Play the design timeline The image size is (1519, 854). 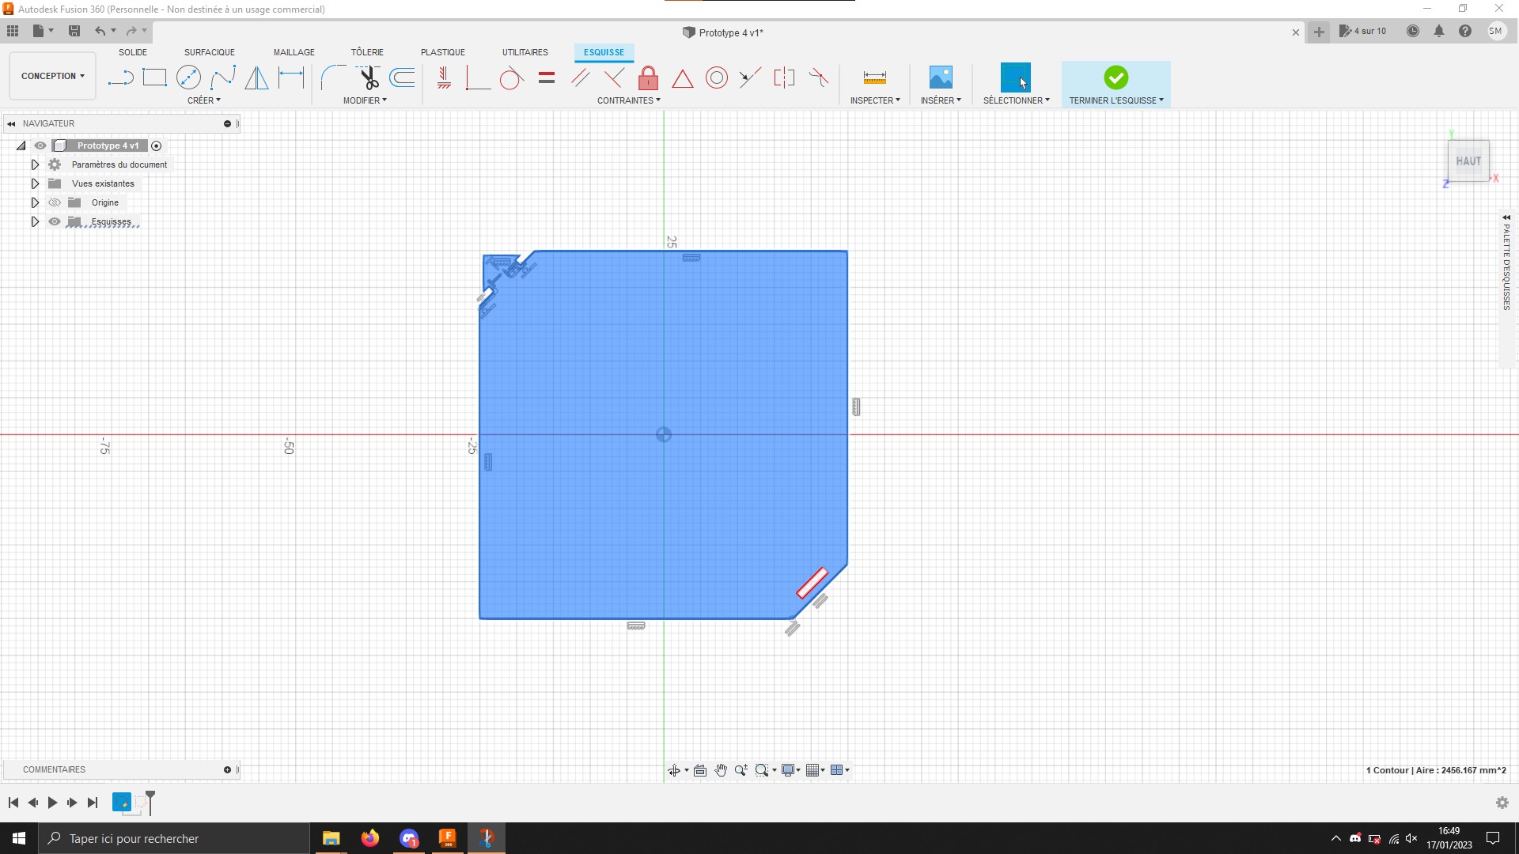(x=52, y=803)
